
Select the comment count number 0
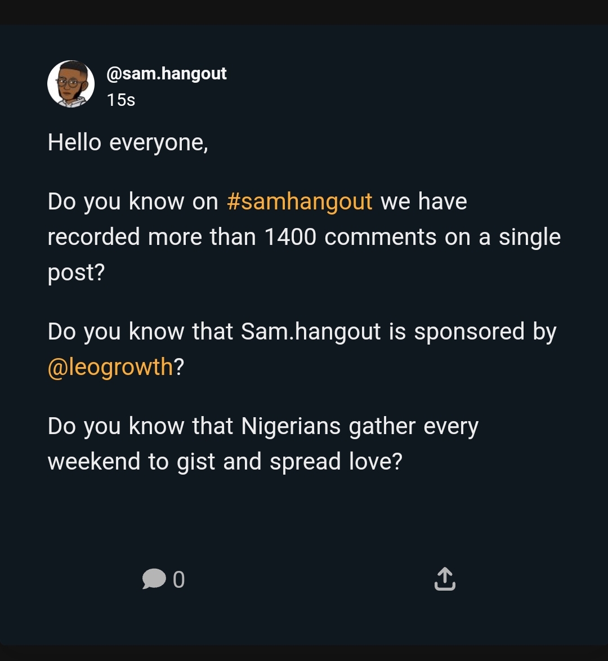point(179,579)
